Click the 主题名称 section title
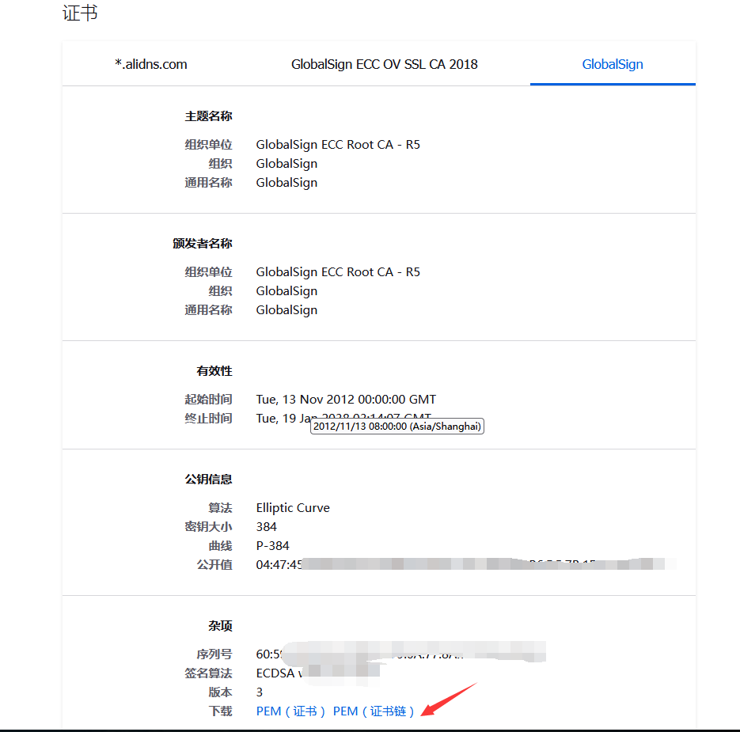This screenshot has height=732, width=740. (x=208, y=116)
